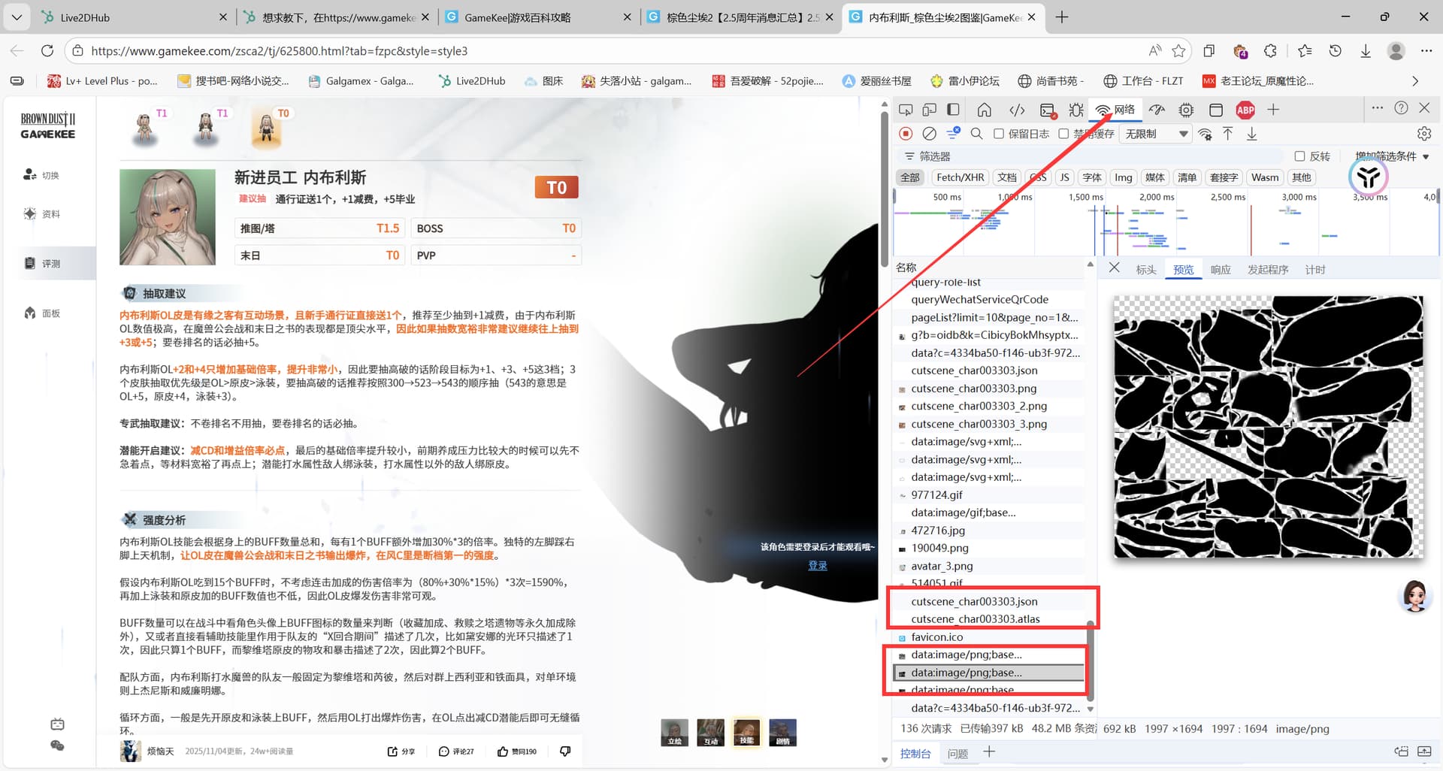Open the ABP devtools panel
Image resolution: width=1443 pixels, height=771 pixels.
[1245, 110]
